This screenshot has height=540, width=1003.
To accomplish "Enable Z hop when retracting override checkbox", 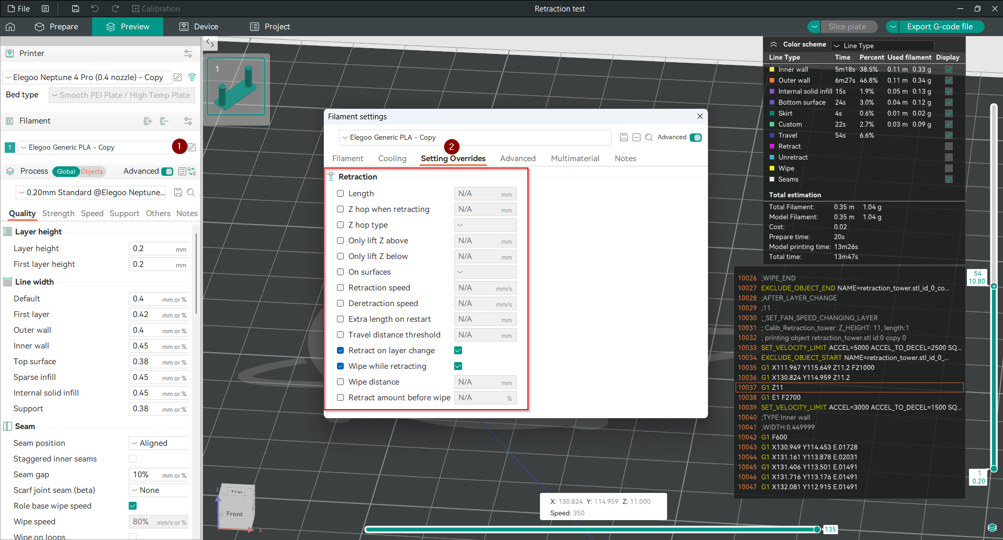I will click(341, 209).
